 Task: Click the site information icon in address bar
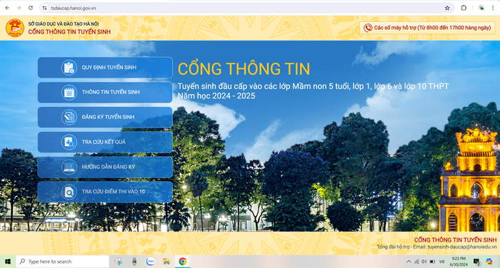pyautogui.click(x=44, y=8)
